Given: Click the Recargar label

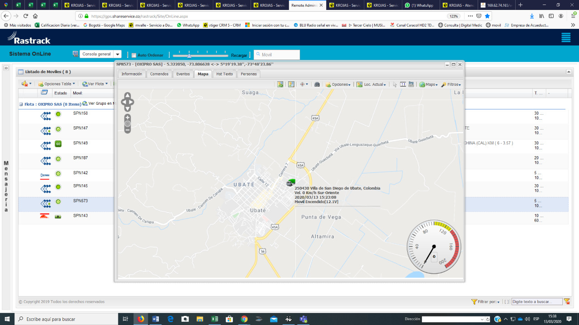Looking at the screenshot, I should [x=239, y=55].
